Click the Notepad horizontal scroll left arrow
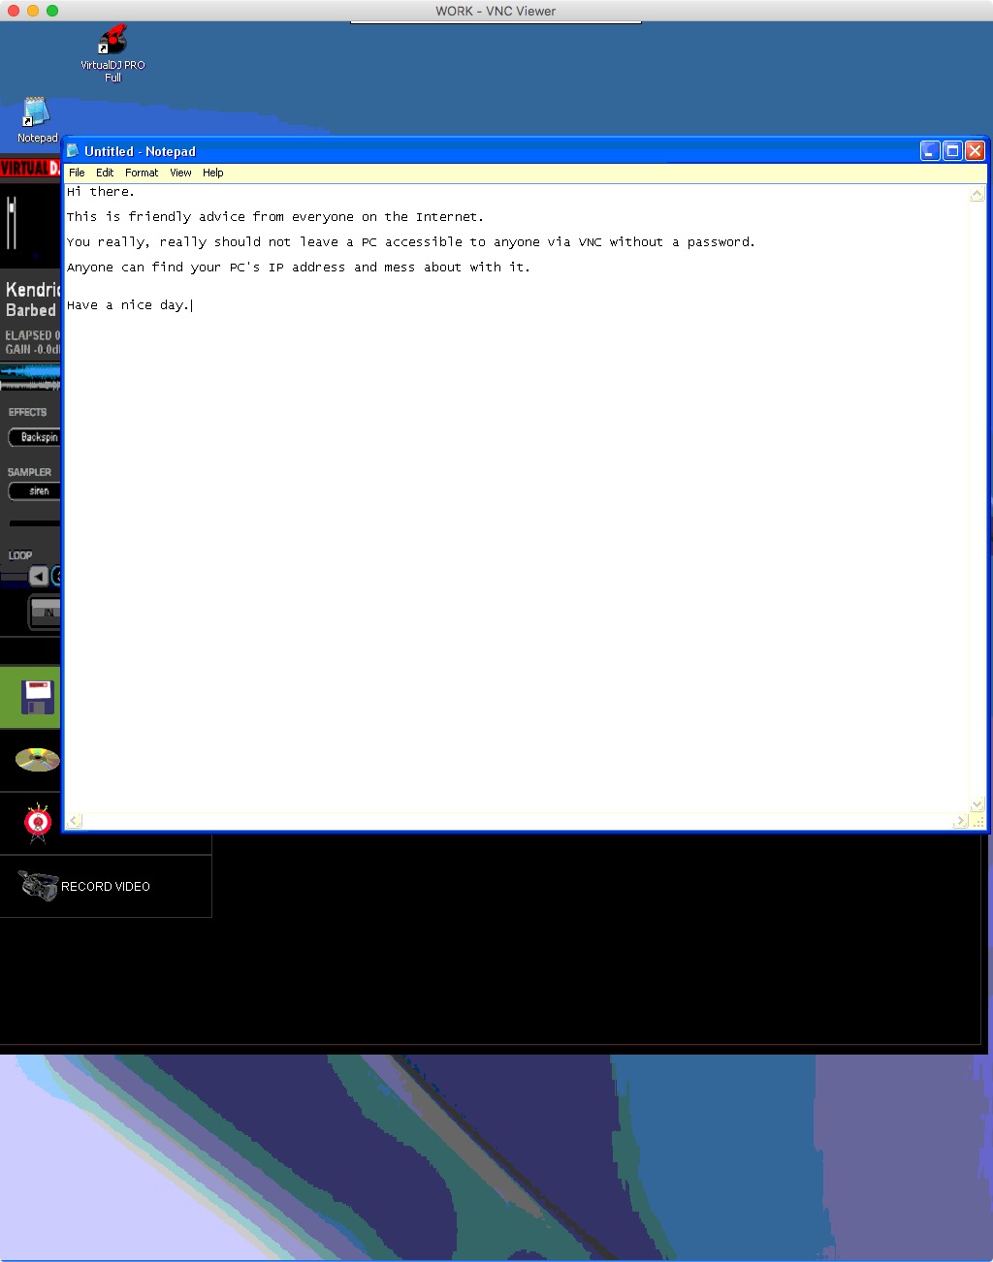This screenshot has width=993, height=1262. [x=75, y=821]
